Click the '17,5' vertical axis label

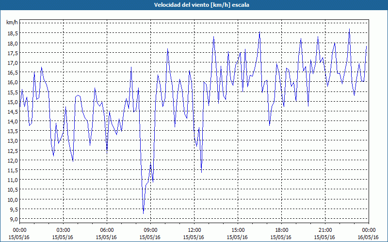pyautogui.click(x=13, y=53)
